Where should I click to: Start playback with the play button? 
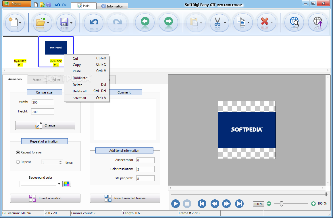pyautogui.click(x=176, y=204)
